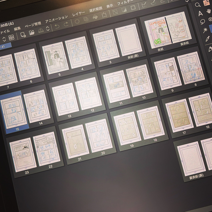Open the レイヤー menu
The width and height of the screenshot is (212, 212).
[78, 14]
